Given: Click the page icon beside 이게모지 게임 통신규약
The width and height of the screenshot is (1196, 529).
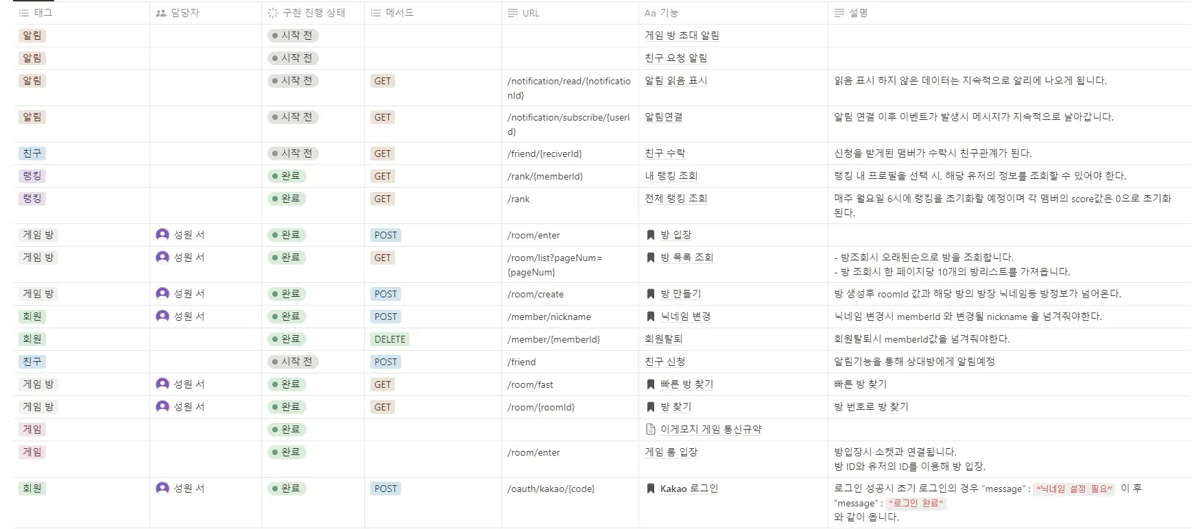Looking at the screenshot, I should pyautogui.click(x=651, y=430).
